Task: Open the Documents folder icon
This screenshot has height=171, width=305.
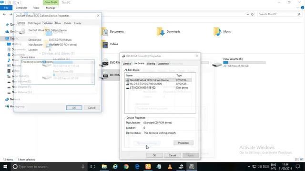Action: point(105,32)
